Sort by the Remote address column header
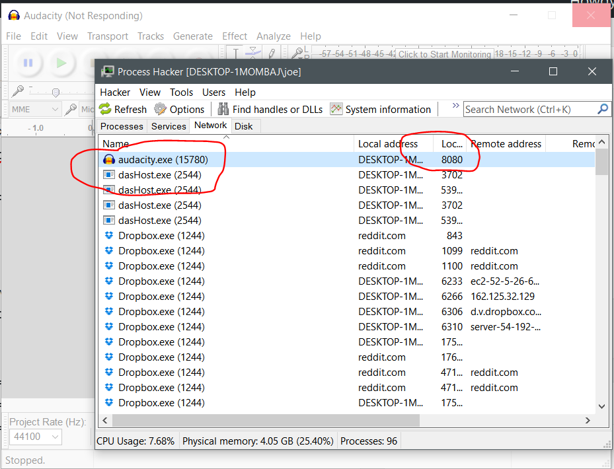Screen dimensions: 614x469 pyautogui.click(x=506, y=144)
